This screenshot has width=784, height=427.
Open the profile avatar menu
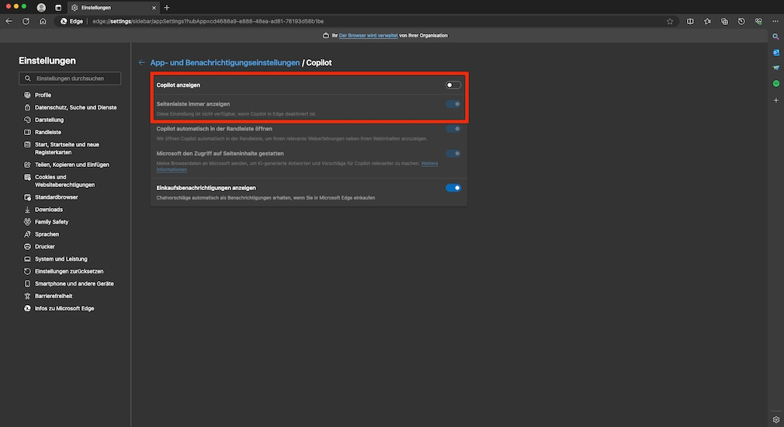[x=41, y=7]
